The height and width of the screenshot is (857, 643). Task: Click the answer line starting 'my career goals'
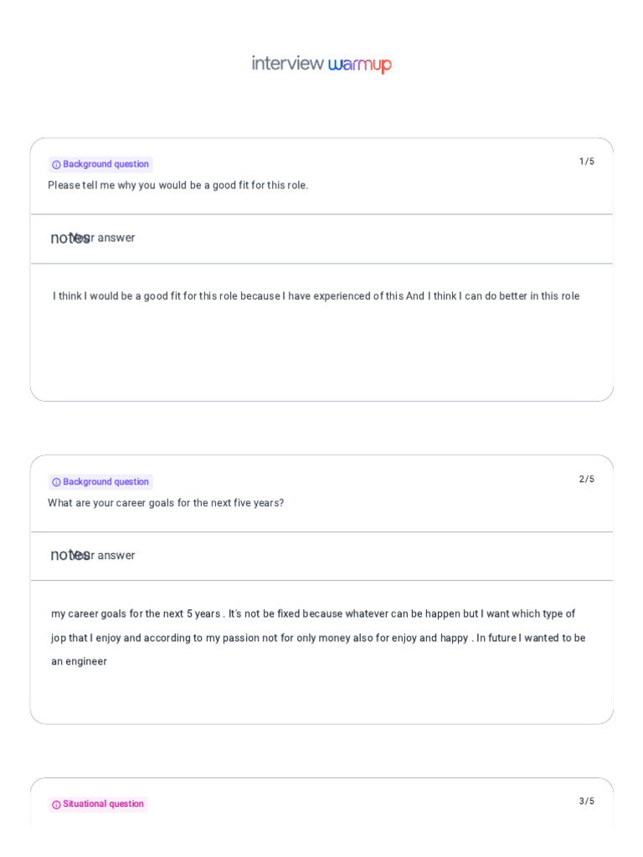coord(313,613)
